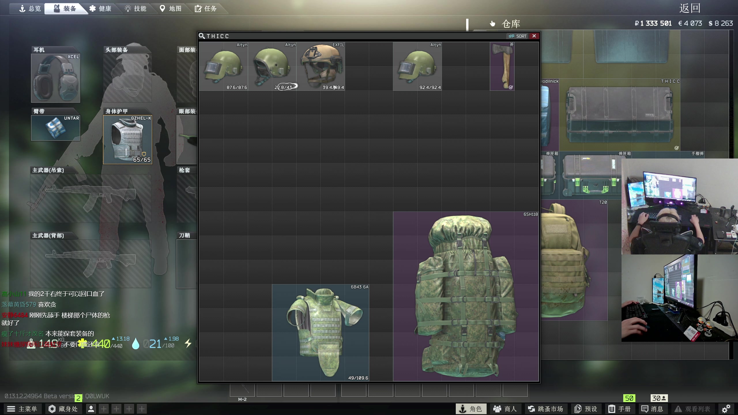Select the Altyn helmet with 87.6/87.6 durability

(224, 66)
